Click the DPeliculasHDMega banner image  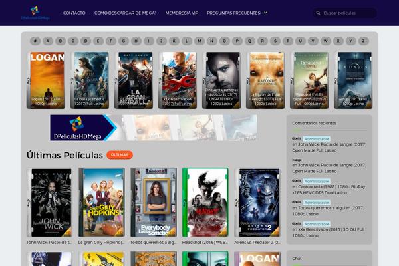coord(154,128)
